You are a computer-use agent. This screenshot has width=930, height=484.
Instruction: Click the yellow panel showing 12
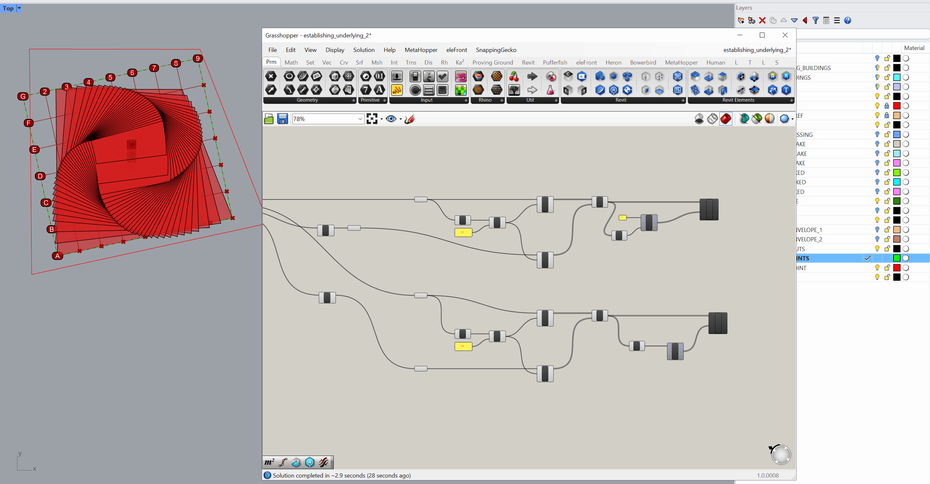tap(463, 232)
